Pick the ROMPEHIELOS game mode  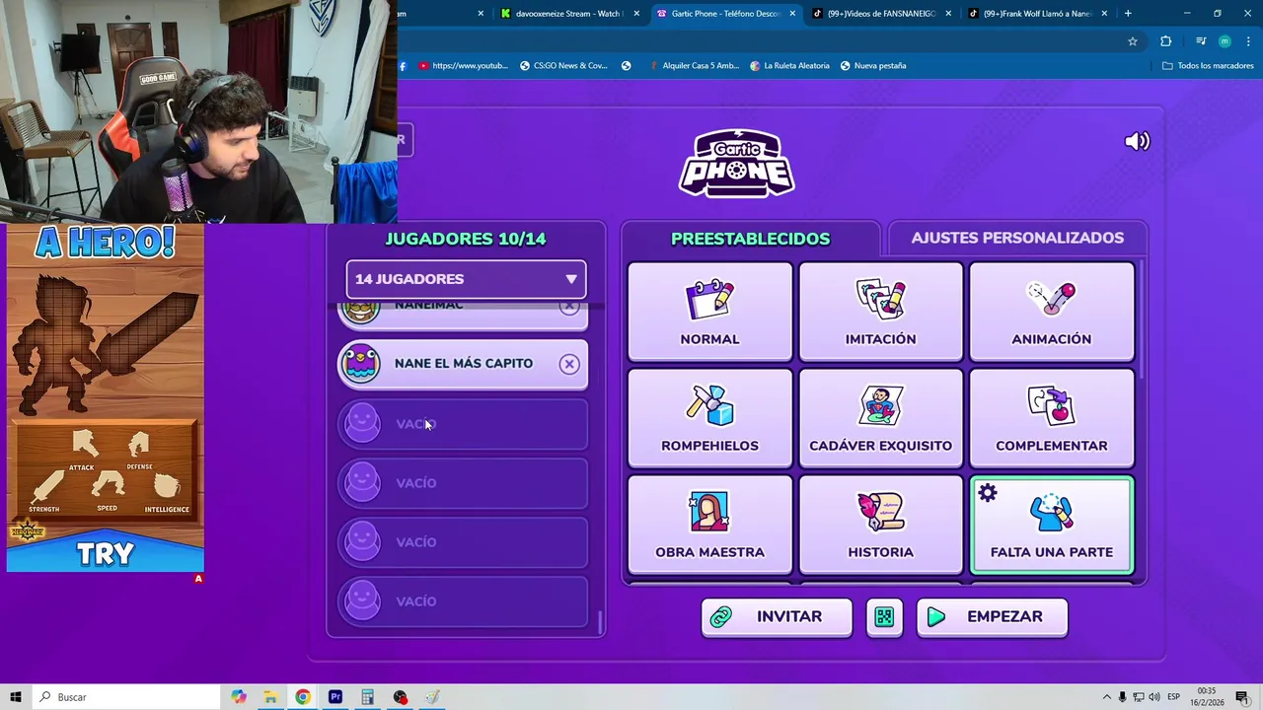(709, 417)
